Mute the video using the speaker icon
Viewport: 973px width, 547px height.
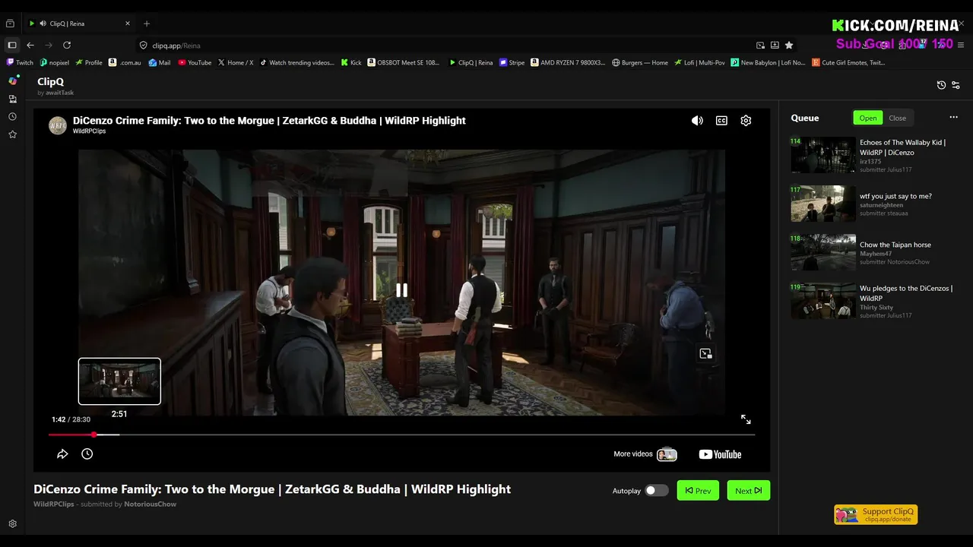[697, 120]
